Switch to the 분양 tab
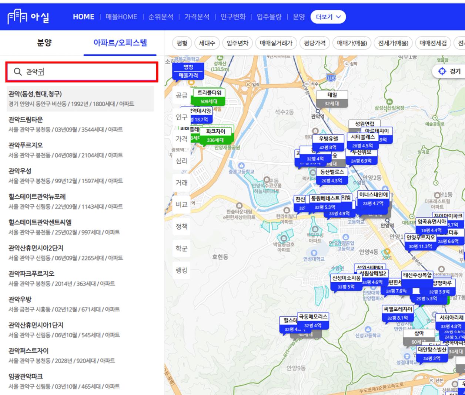The height and width of the screenshot is (395, 465). coord(44,43)
